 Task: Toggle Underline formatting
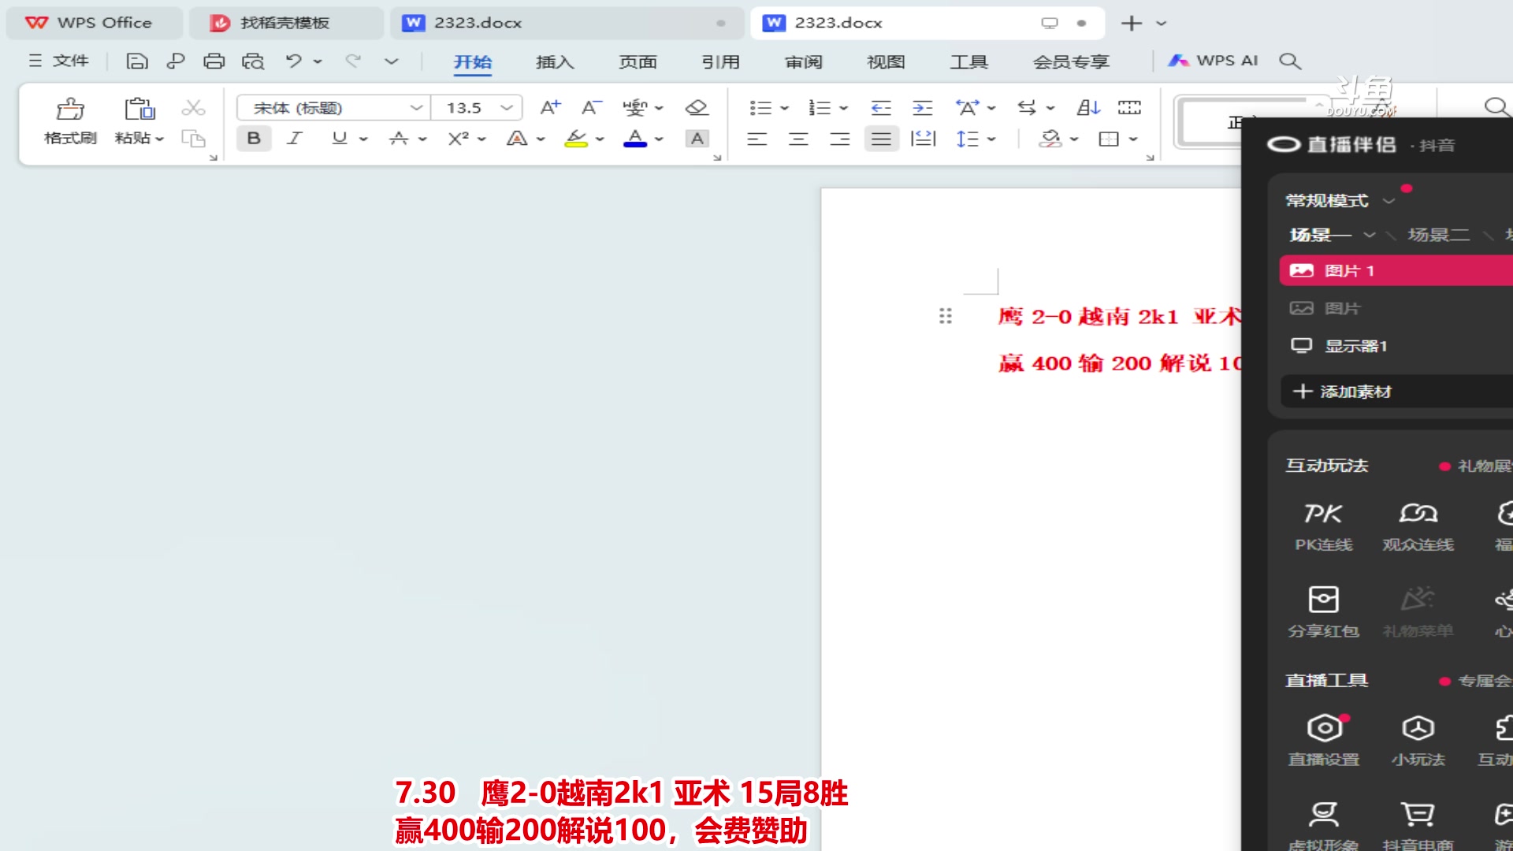[340, 139]
